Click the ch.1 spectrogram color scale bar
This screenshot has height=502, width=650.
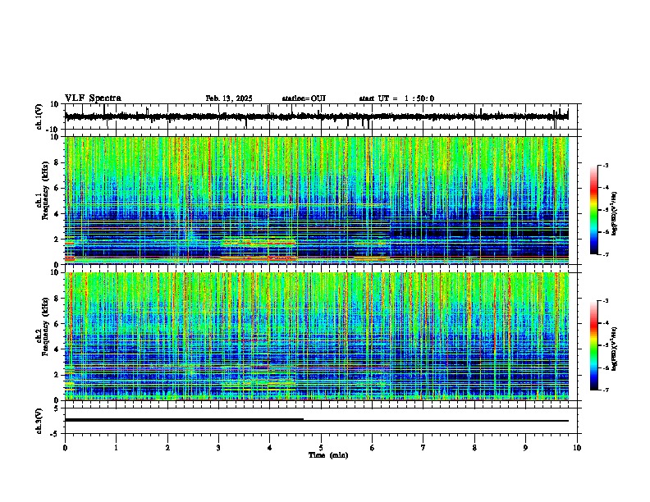pos(593,210)
